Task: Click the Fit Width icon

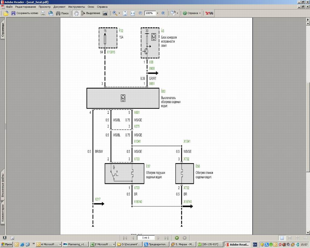Action: click(133, 13)
